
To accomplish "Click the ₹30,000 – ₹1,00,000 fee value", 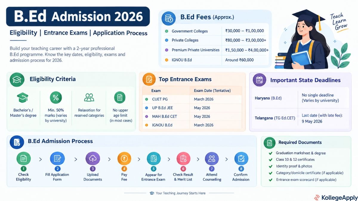I will (245, 31).
